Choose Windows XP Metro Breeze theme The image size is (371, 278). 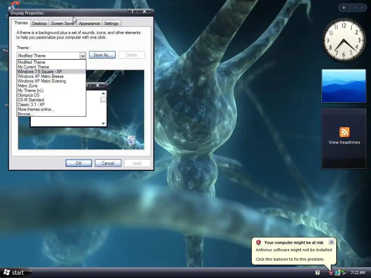[51, 76]
